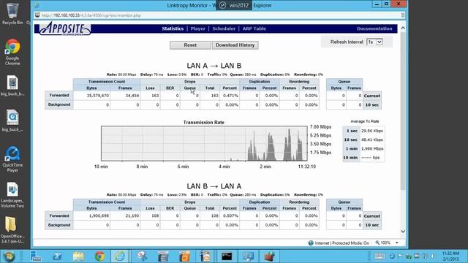Click the 48.41 Kbps 10 sec rate

pyautogui.click(x=372, y=140)
